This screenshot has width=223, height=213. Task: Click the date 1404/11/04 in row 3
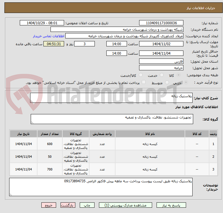click(23, 169)
